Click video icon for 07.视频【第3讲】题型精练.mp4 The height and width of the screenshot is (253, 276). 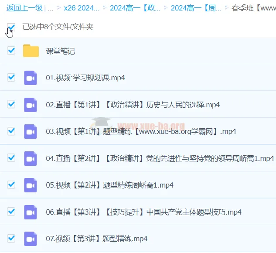[31, 239]
